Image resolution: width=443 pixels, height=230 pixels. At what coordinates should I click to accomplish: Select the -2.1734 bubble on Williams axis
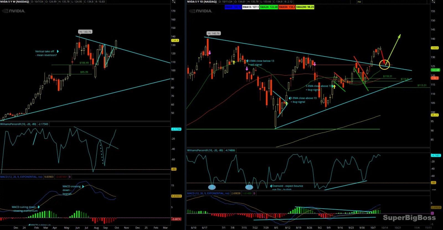(176, 129)
